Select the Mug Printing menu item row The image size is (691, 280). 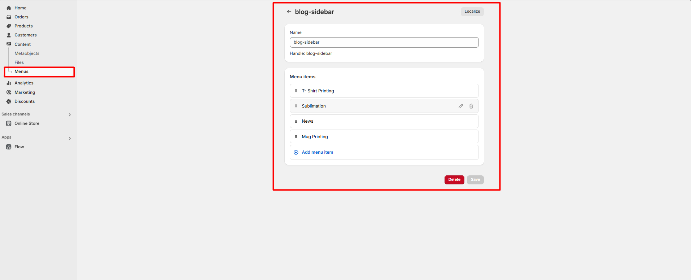pos(384,137)
